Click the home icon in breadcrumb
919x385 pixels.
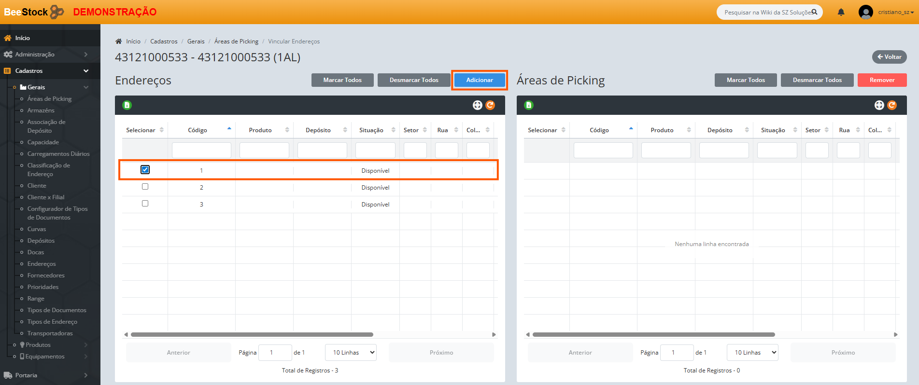[118, 41]
